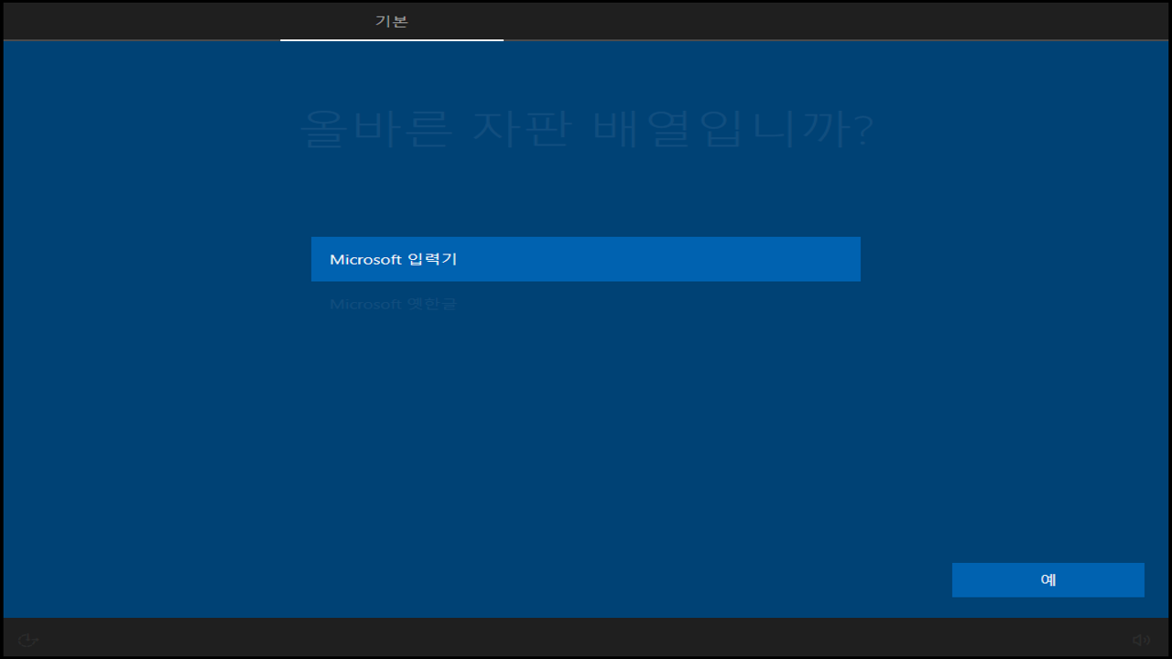1172x659 pixels.
Task: Open the ease of access icon
Action: tap(28, 640)
